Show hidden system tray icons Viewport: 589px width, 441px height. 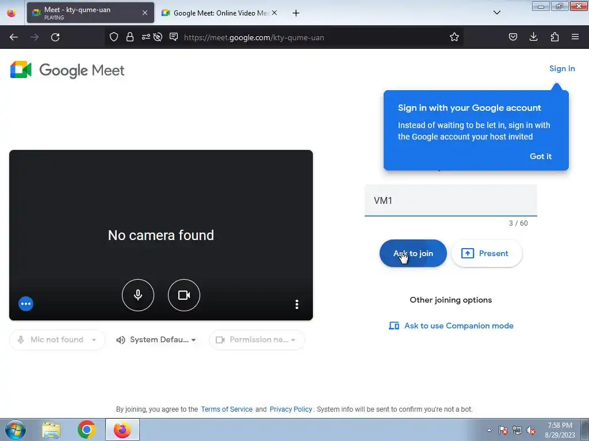point(489,430)
